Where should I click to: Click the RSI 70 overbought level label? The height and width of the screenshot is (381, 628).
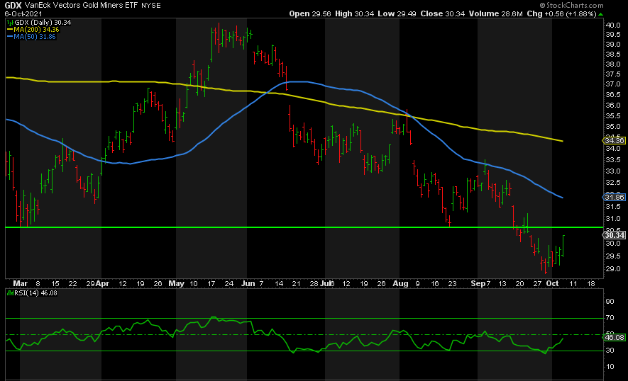click(610, 318)
